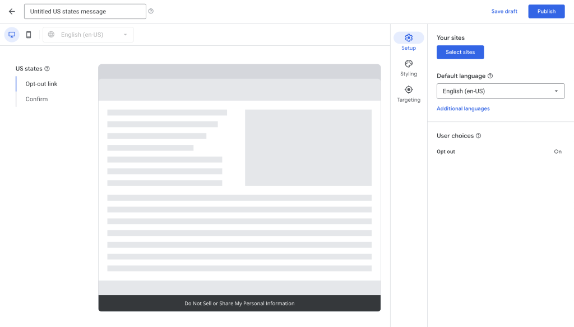Screen dimensions: 574x327
Task: Open help icon next to message name
Action: click(151, 11)
